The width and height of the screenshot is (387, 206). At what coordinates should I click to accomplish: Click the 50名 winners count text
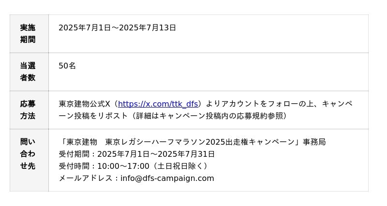click(67, 66)
